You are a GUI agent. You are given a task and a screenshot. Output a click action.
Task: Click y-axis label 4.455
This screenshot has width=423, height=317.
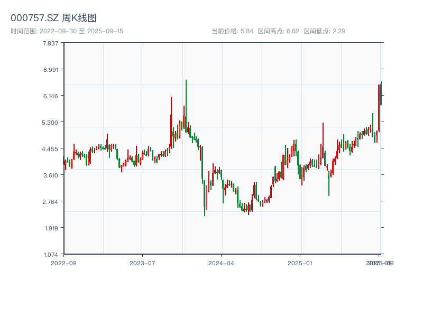pyautogui.click(x=50, y=149)
